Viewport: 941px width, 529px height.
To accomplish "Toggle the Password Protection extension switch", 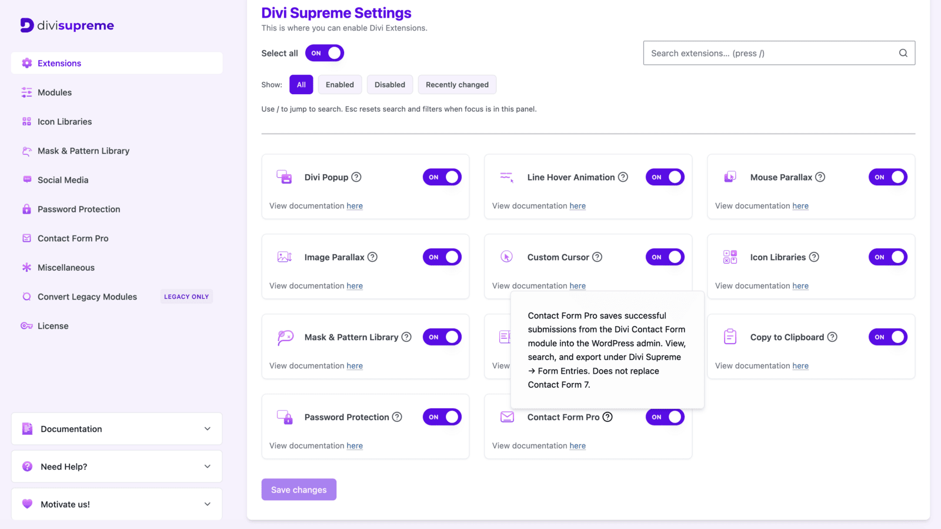I will (442, 417).
